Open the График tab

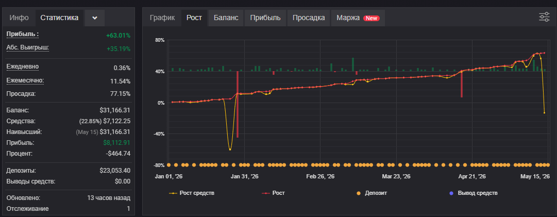pos(162,18)
